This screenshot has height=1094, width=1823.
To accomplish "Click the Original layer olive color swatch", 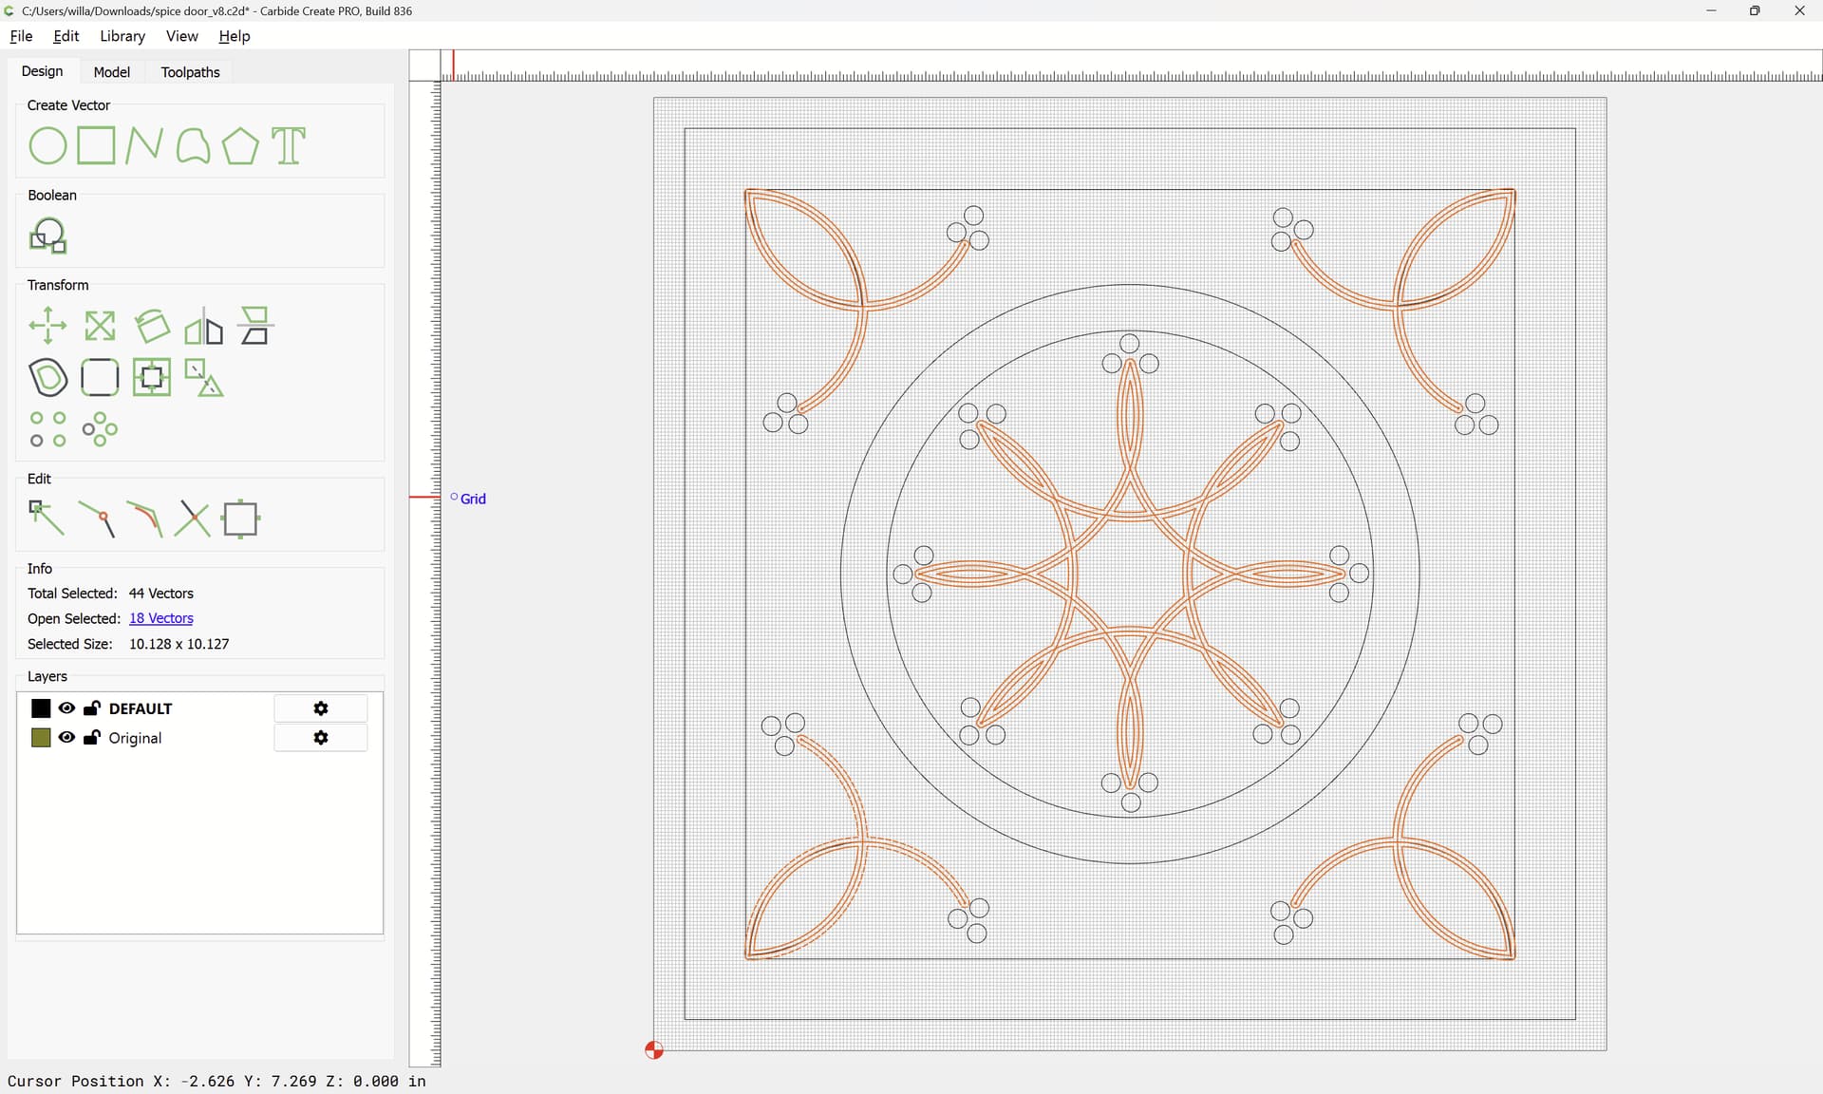I will click(x=41, y=738).
